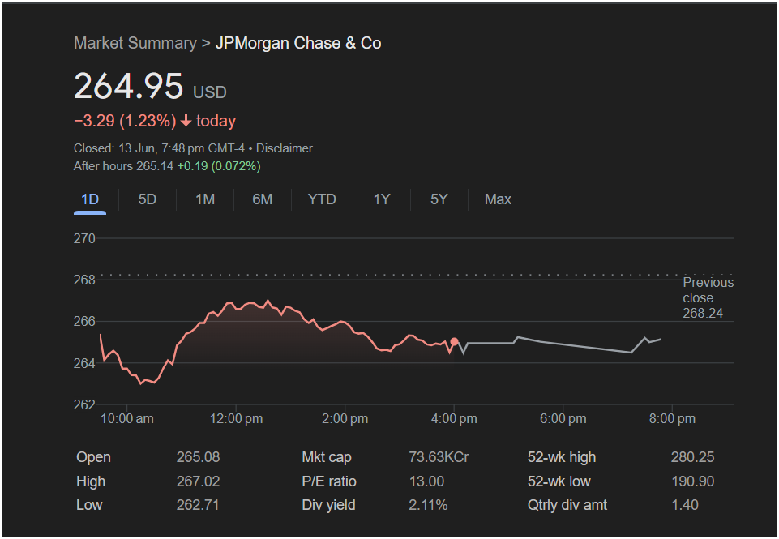Click the 2:00 pm axis label

[x=345, y=419]
